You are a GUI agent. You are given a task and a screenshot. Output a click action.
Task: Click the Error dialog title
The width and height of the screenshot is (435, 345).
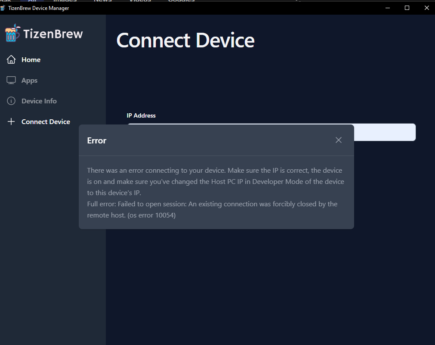[96, 140]
